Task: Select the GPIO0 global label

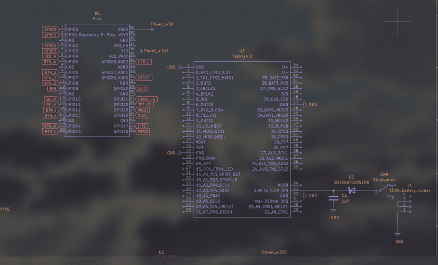Action: click(x=50, y=29)
